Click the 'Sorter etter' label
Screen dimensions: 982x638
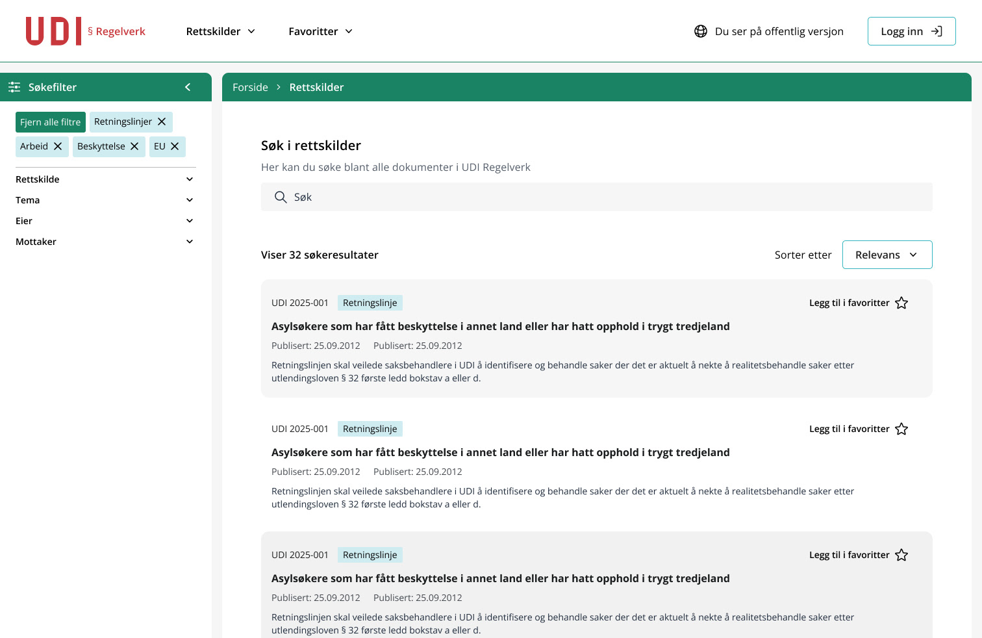coord(803,255)
